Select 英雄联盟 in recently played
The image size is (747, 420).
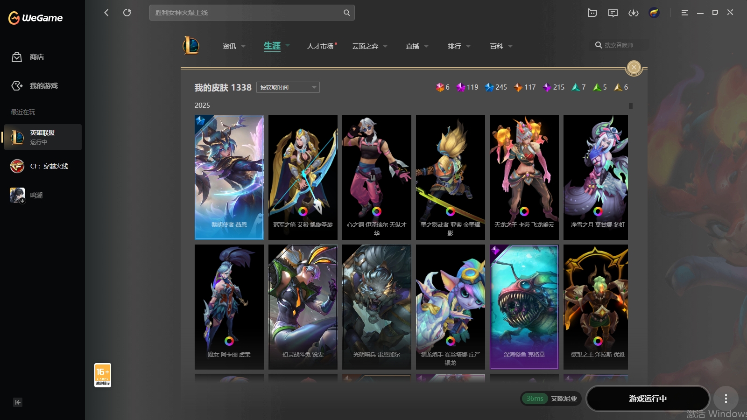[43, 137]
